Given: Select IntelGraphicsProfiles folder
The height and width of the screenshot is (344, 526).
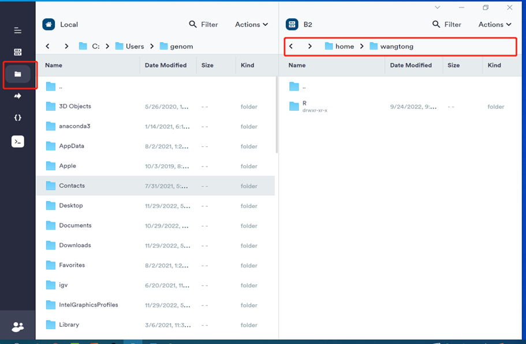Looking at the screenshot, I should click(x=155, y=305).
